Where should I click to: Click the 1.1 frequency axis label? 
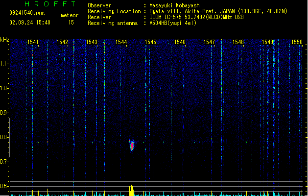coord(4,64)
